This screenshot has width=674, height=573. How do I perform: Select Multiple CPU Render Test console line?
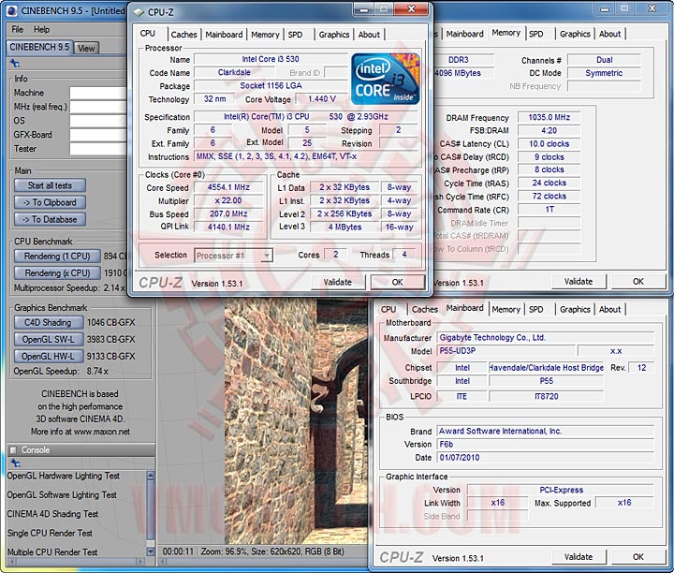pyautogui.click(x=52, y=552)
